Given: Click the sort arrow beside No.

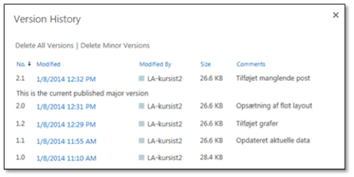Looking at the screenshot, I should click(29, 64).
